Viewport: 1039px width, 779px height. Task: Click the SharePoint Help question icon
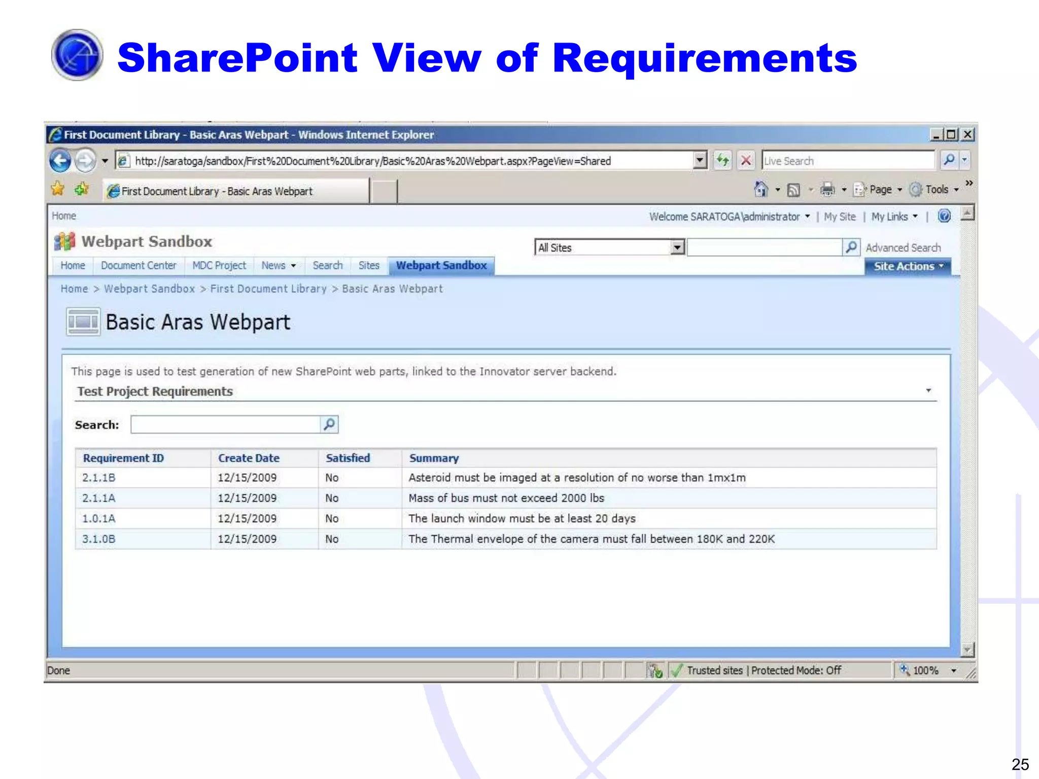944,216
